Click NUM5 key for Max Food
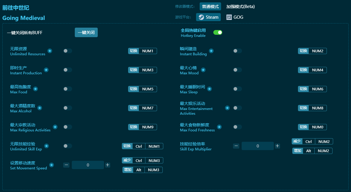Image resolution: width=351 pixels, height=192 pixels. click(148, 89)
